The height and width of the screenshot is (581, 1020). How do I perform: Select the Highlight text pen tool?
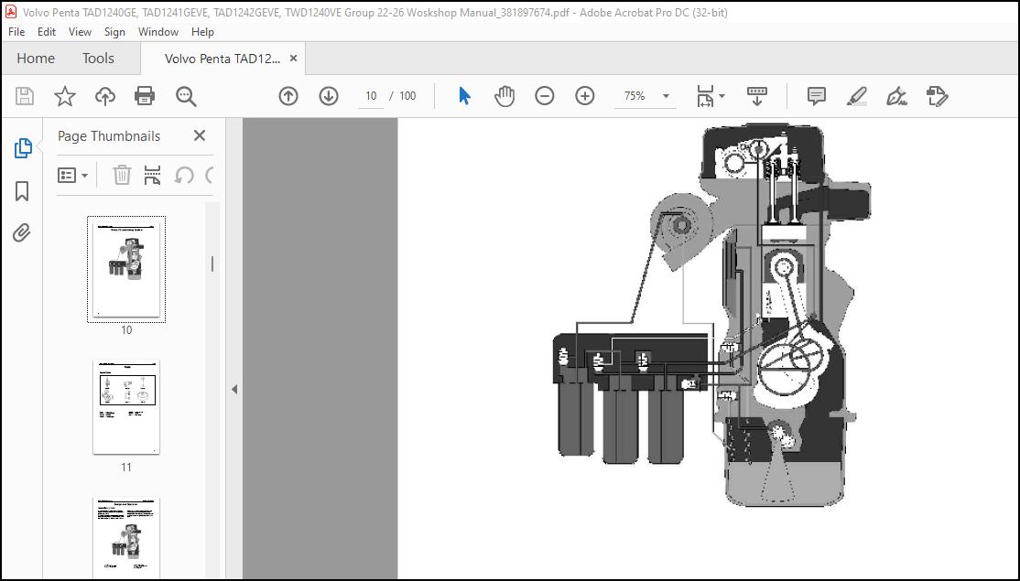(x=857, y=96)
